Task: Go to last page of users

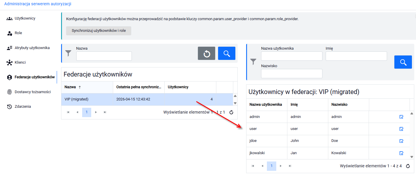Action: (x=290, y=166)
